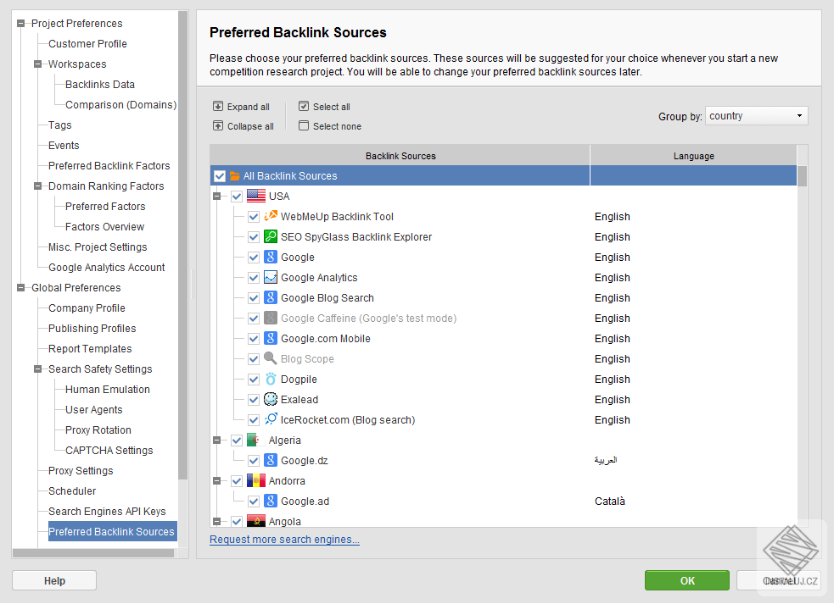Open the Group by country dropdown
Image resolution: width=834 pixels, height=604 pixels.
pyautogui.click(x=756, y=116)
